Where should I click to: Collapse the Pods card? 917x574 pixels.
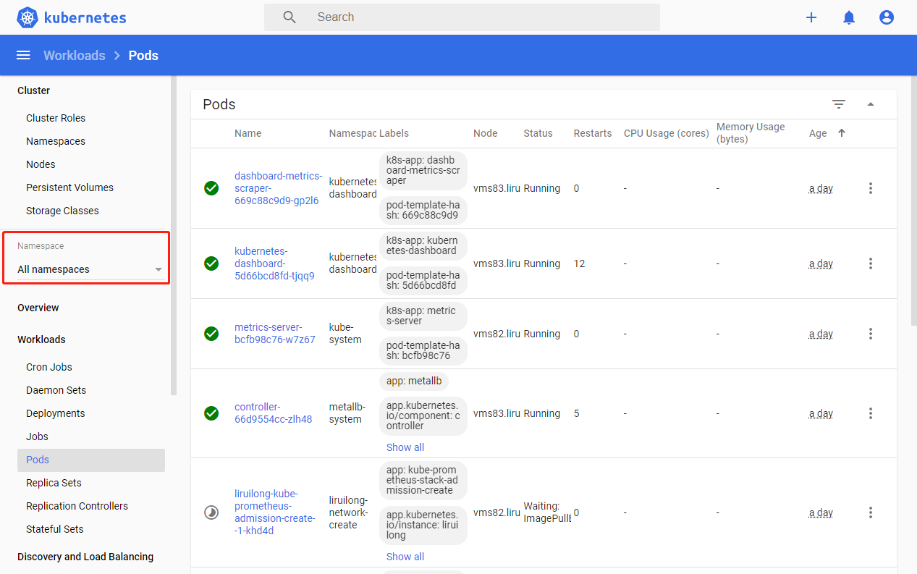(x=871, y=104)
